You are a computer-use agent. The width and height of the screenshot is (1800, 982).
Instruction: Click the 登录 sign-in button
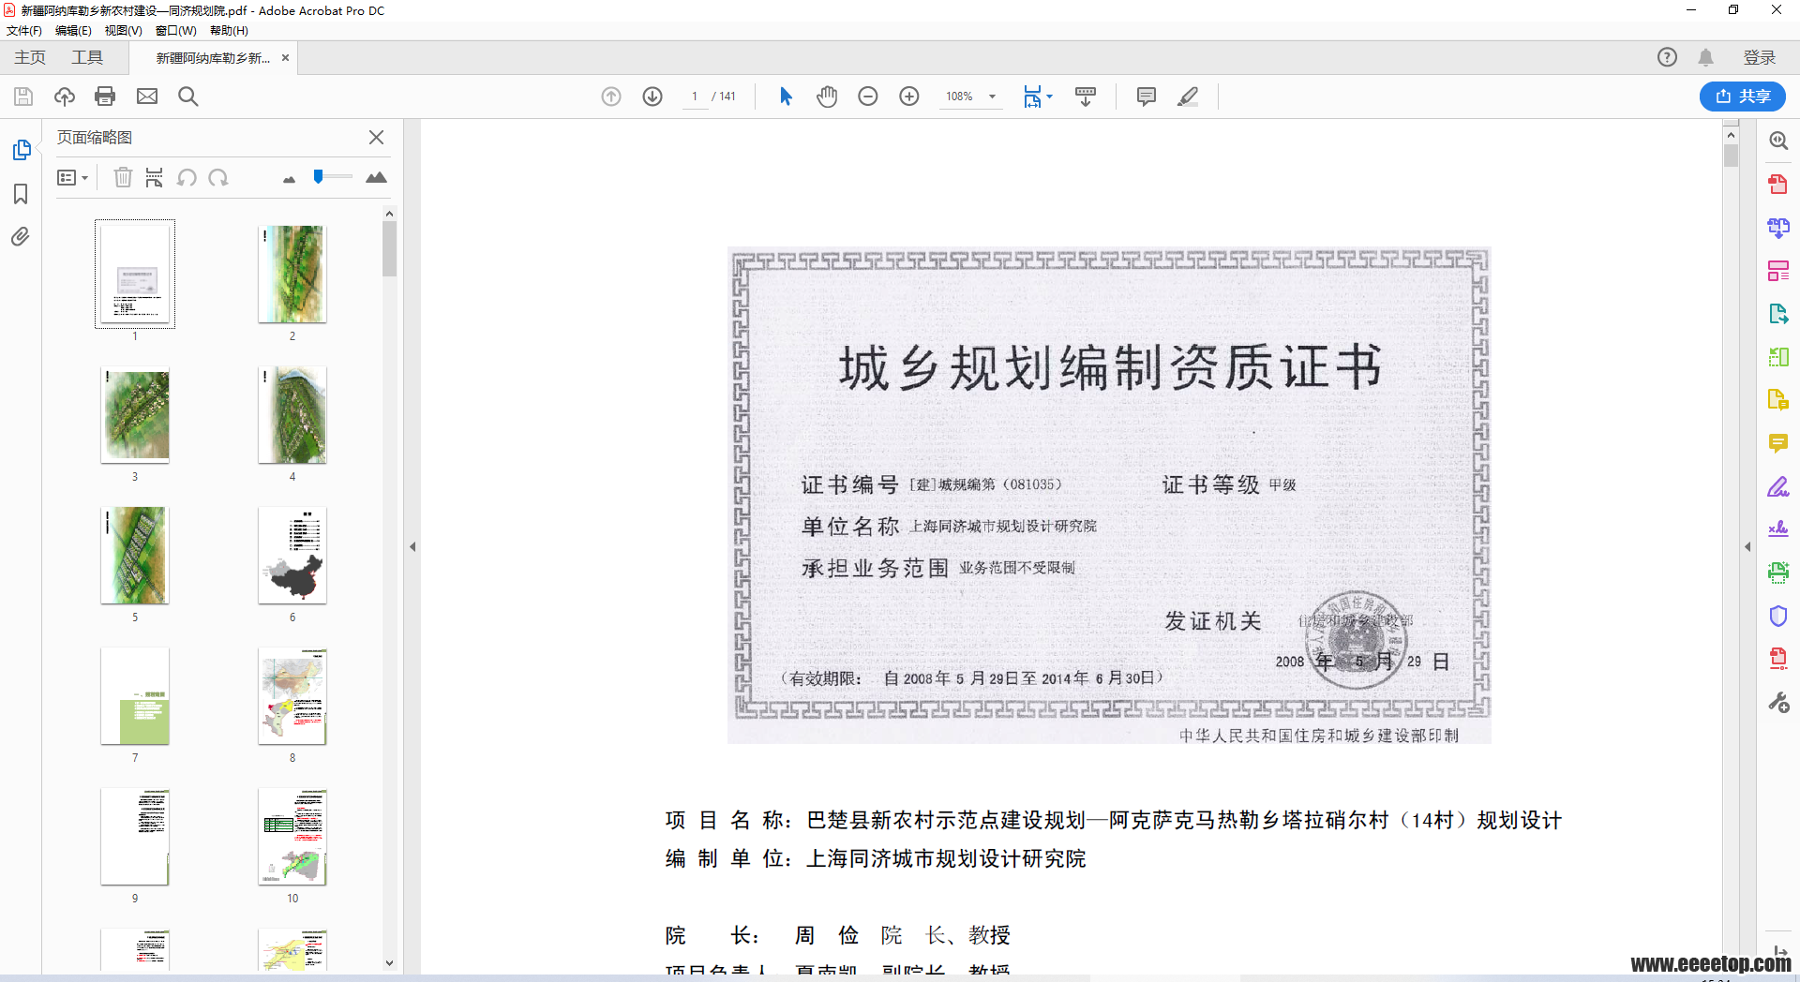[1759, 57]
